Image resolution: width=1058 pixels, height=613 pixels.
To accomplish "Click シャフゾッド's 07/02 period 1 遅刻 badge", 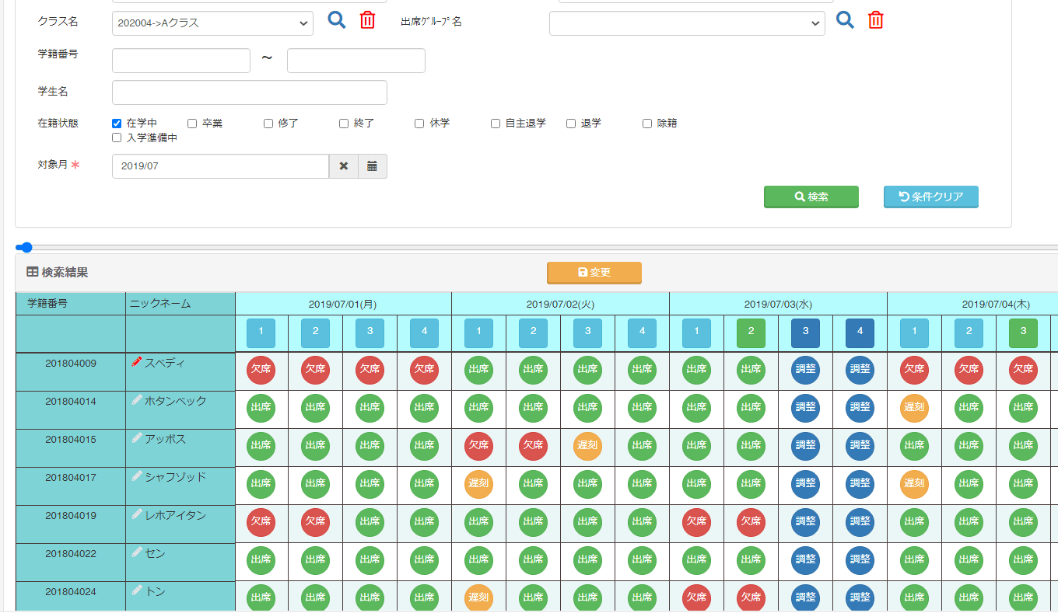I will 479,484.
